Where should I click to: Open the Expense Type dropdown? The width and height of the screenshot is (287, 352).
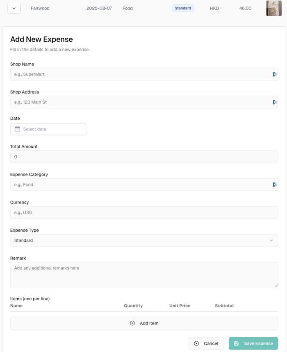coord(144,240)
